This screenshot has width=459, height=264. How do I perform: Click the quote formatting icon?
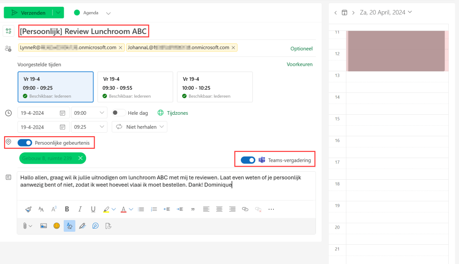pyautogui.click(x=193, y=209)
